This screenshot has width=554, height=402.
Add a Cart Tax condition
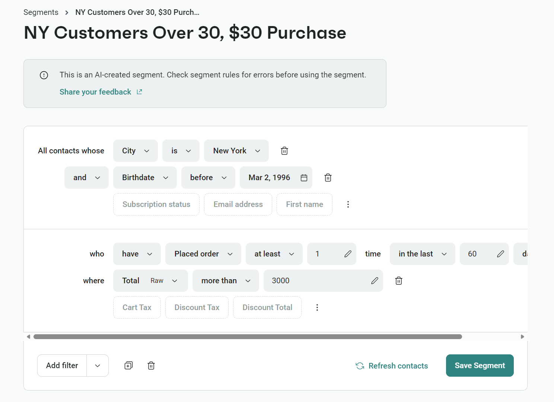[x=137, y=307]
